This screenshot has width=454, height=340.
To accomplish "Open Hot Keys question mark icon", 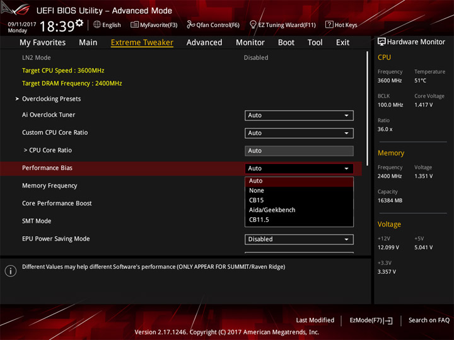I will pyautogui.click(x=329, y=25).
